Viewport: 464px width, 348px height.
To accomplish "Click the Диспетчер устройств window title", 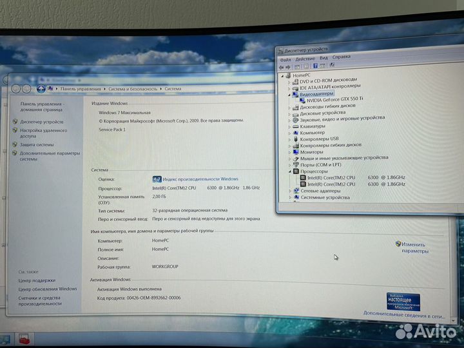I will coord(306,50).
